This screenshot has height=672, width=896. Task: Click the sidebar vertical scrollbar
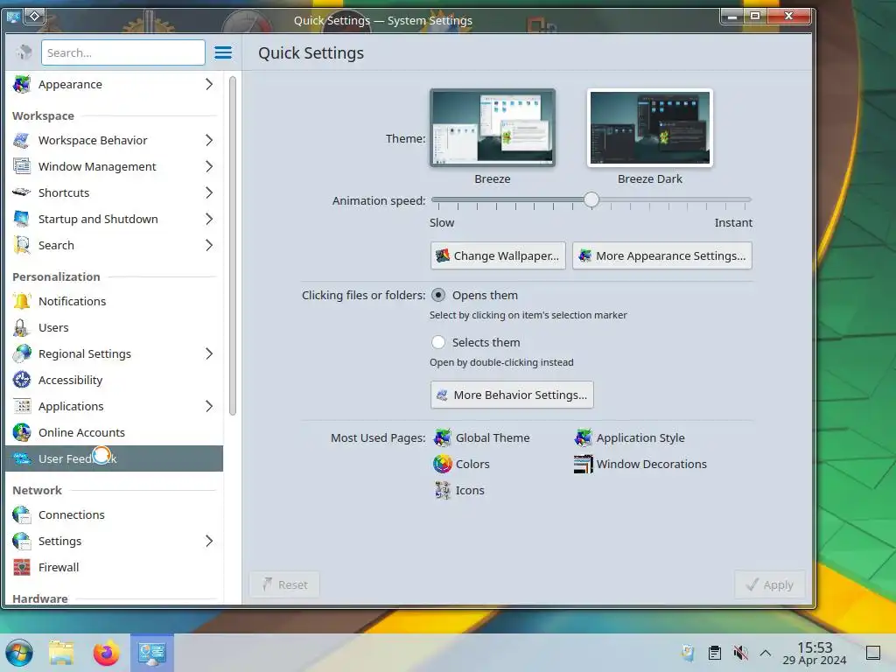[233, 246]
